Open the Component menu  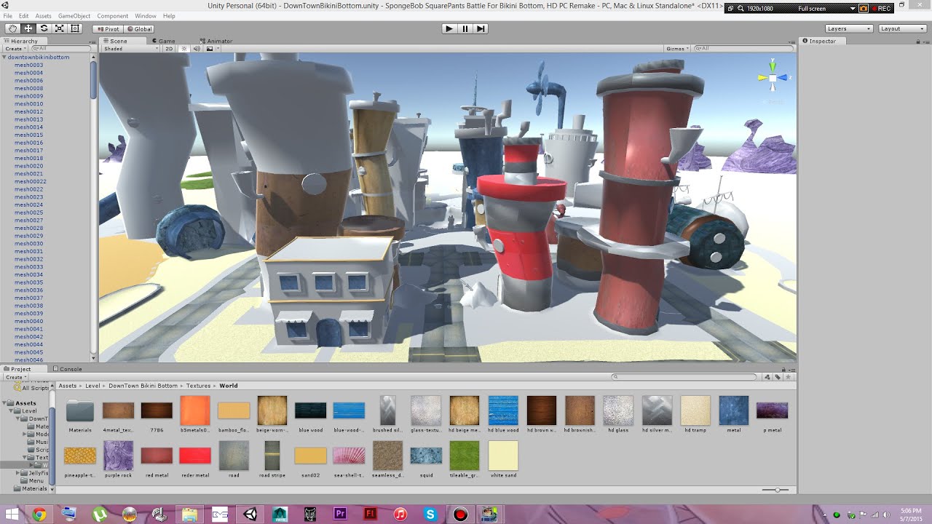(113, 16)
